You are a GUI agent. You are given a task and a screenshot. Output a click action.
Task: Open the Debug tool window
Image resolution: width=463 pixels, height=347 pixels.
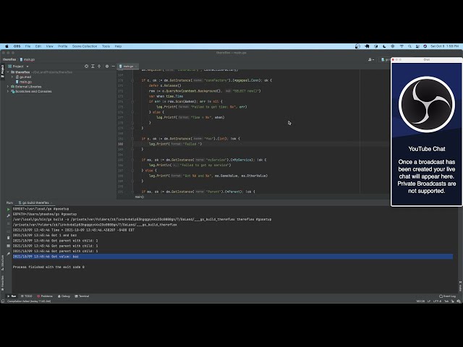coord(64,296)
